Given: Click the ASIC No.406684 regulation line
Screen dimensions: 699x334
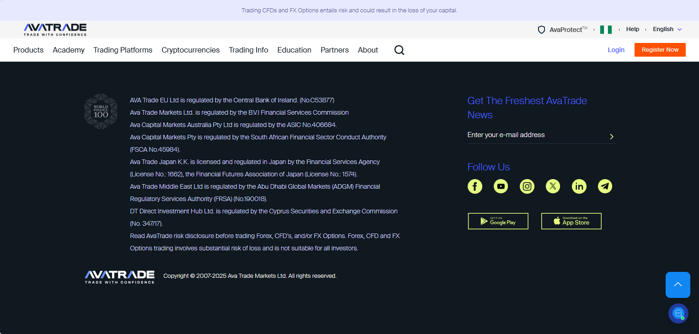Looking at the screenshot, I should pyautogui.click(x=234, y=125).
